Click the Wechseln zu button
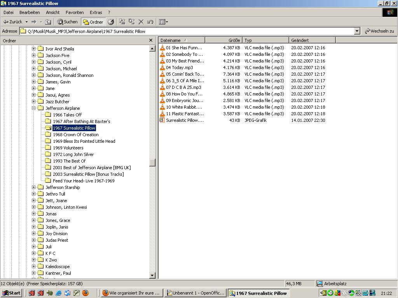The image size is (398, 298). tap(379, 31)
